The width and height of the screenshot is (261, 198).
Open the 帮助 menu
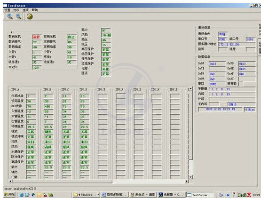pyautogui.click(x=35, y=10)
